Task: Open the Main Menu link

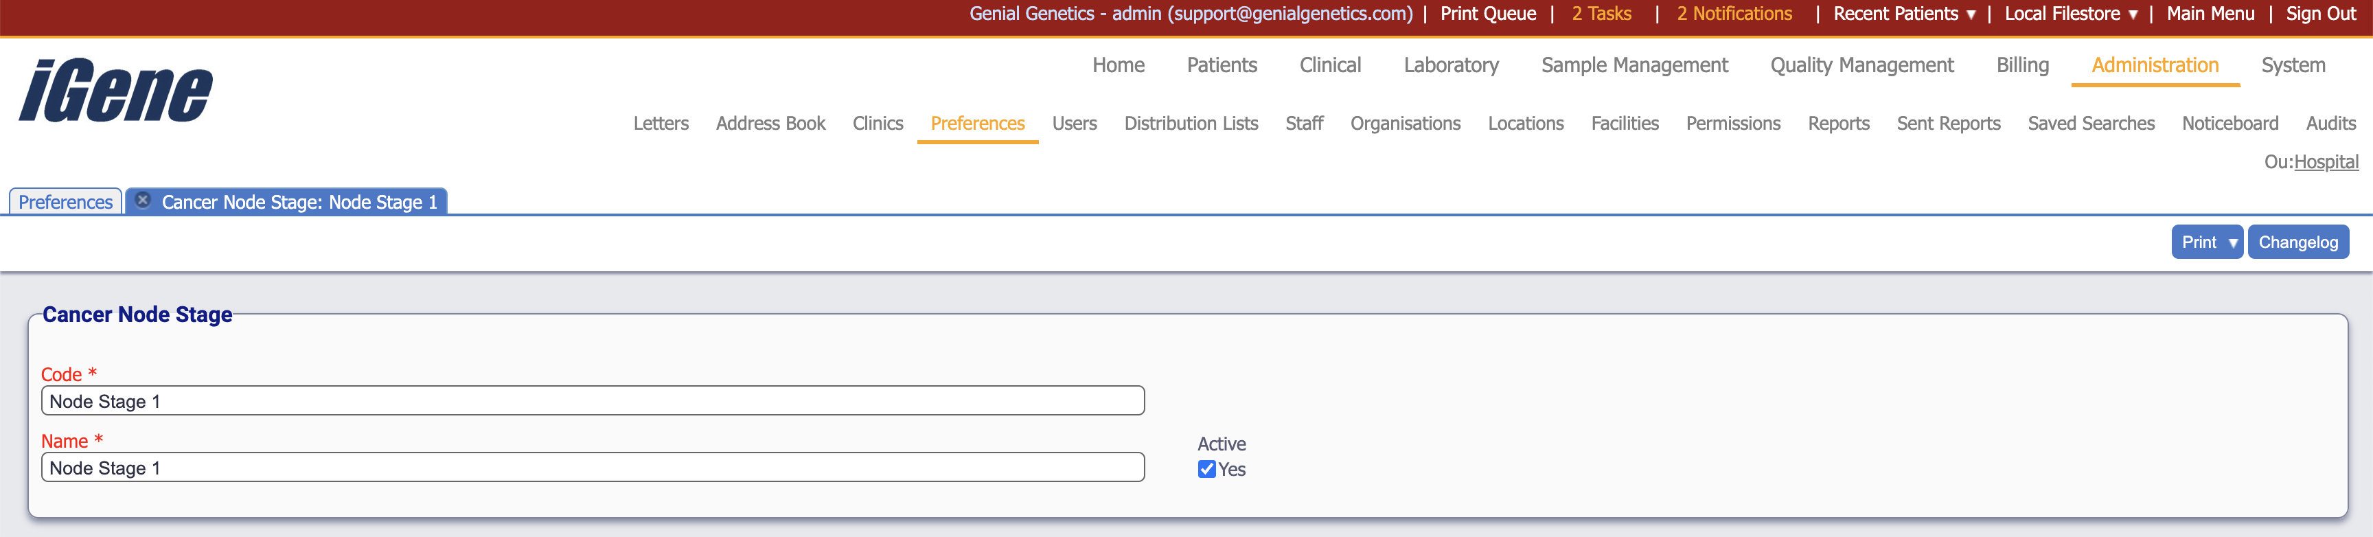Action: tap(2210, 14)
